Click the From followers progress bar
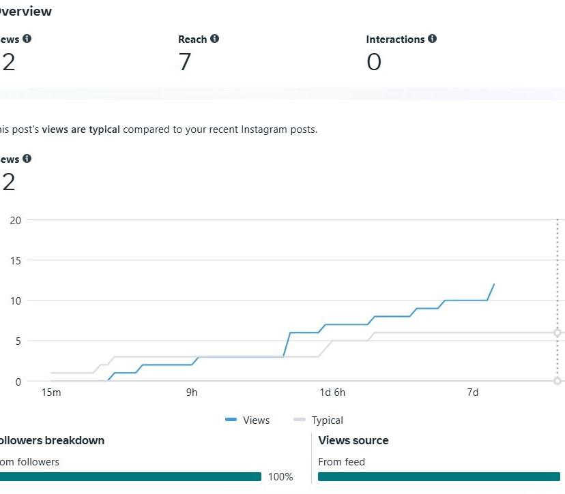This screenshot has height=494, width=565. pyautogui.click(x=130, y=477)
